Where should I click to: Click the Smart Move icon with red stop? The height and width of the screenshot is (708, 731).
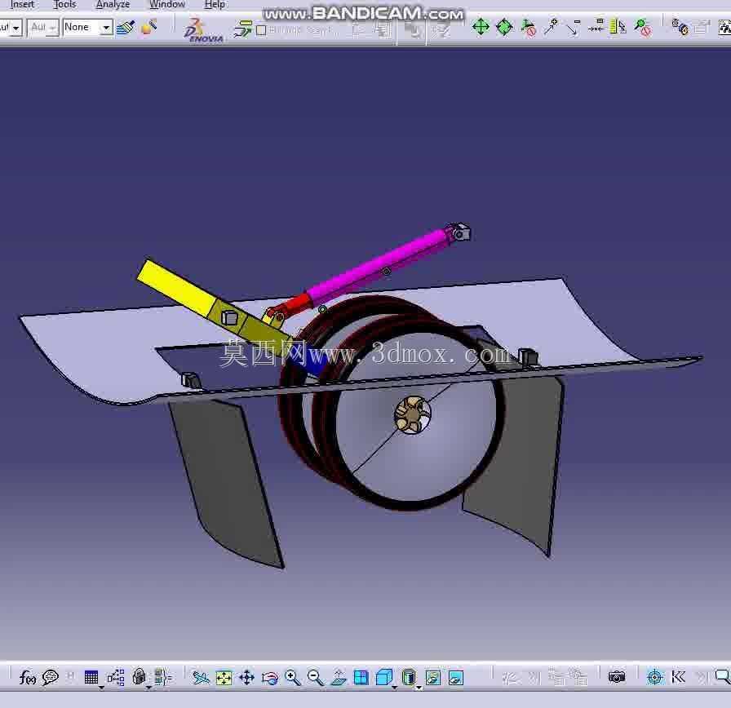528,28
